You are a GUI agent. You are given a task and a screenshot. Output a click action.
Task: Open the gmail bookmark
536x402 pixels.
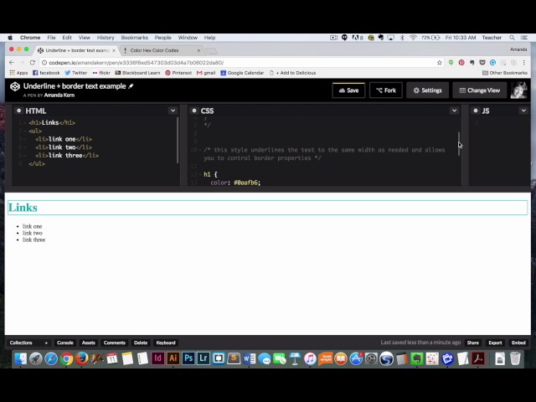coord(206,73)
